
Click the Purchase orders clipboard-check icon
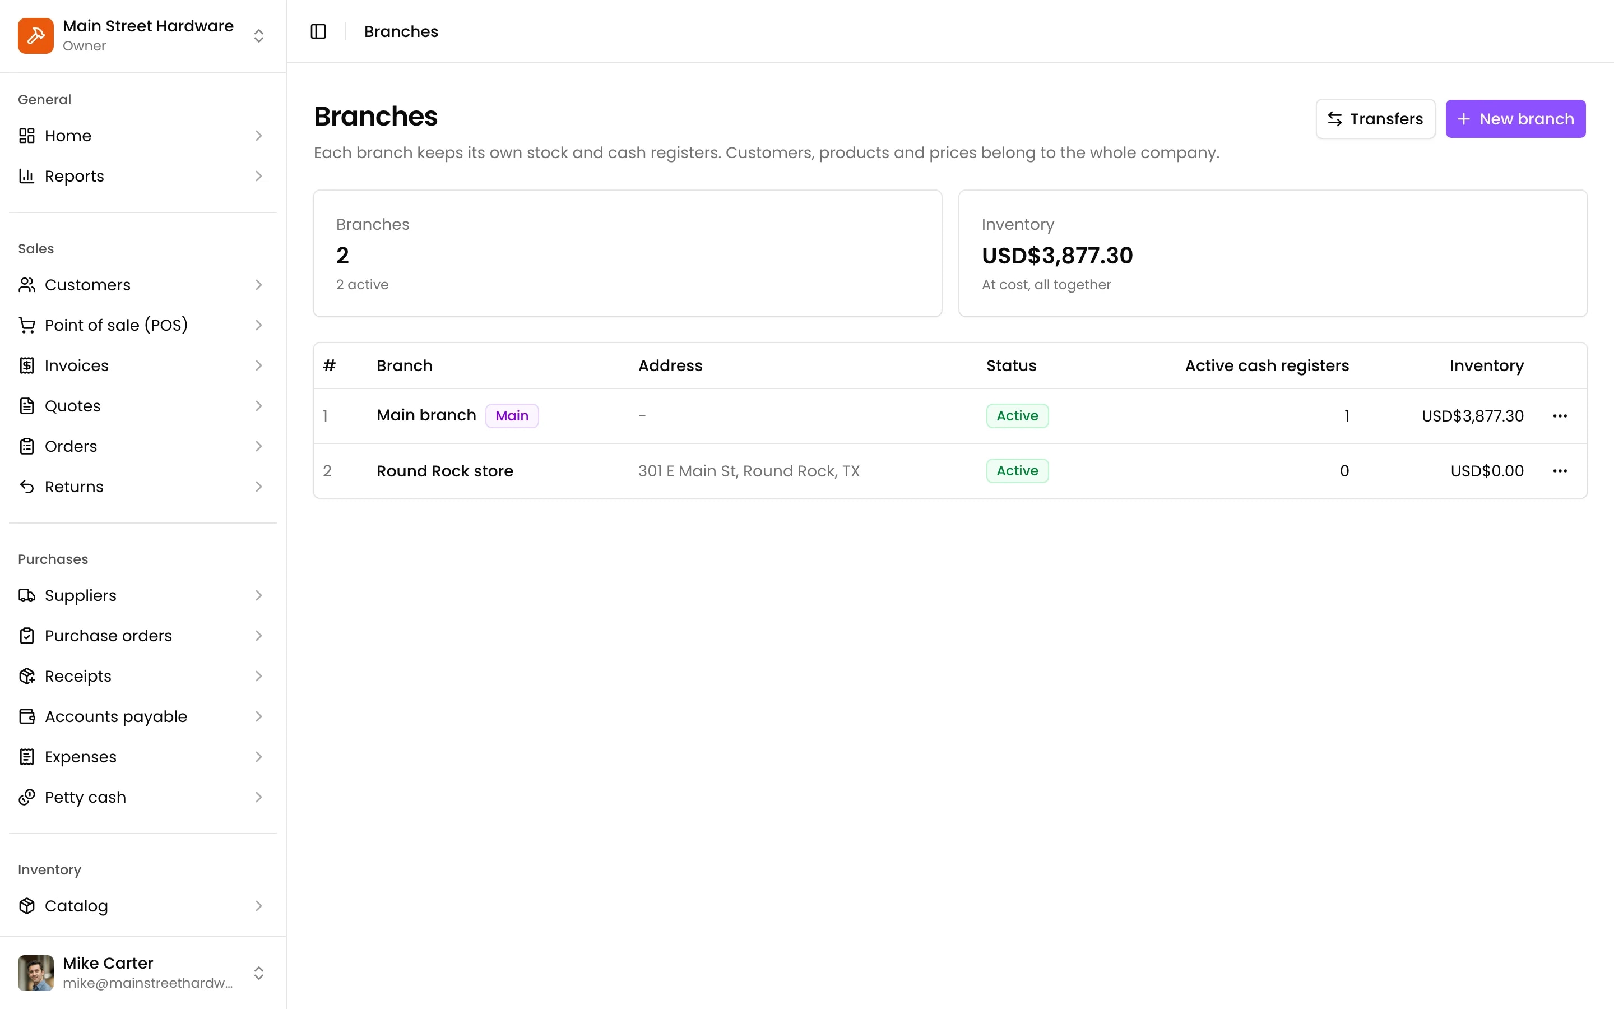coord(27,636)
